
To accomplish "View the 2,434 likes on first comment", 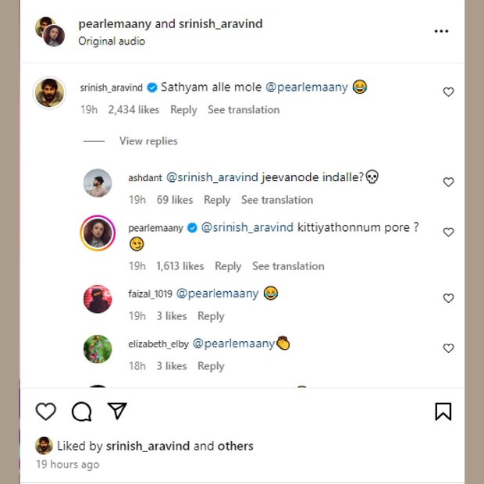I will pos(134,110).
